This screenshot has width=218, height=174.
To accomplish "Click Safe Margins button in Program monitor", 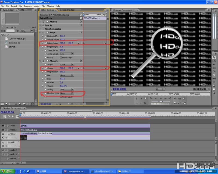I will pyautogui.click(x=180, y=98).
